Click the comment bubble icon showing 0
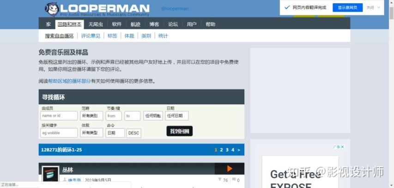Screen dimensions: 394x188 tap(234, 179)
